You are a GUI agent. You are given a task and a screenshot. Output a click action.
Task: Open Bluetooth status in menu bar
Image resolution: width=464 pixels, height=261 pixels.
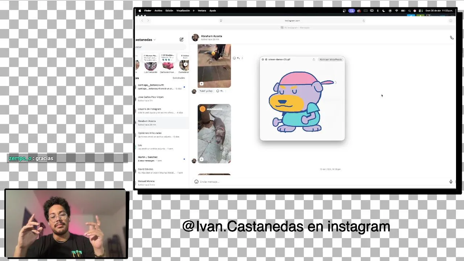(x=378, y=11)
